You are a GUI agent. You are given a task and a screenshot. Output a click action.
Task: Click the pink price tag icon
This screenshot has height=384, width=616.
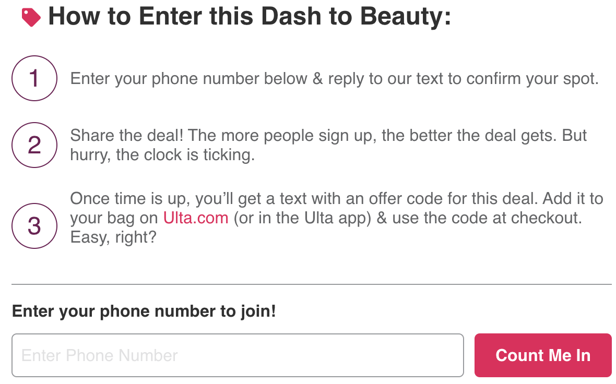[x=31, y=18]
